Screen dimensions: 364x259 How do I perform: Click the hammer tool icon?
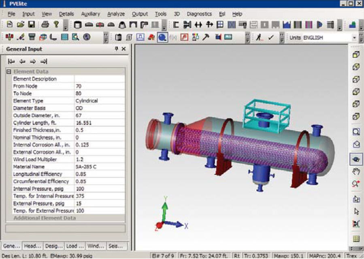[206, 37]
